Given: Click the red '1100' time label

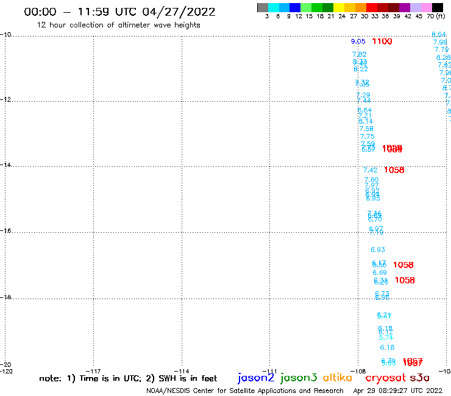Looking at the screenshot, I should [x=382, y=41].
